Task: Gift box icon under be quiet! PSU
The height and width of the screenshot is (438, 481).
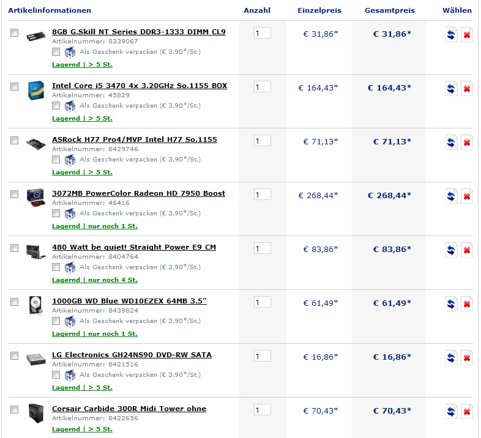Action: [x=70, y=267]
